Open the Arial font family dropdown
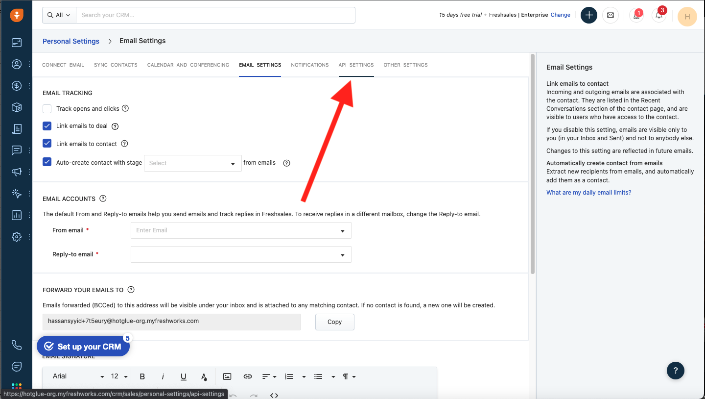This screenshot has height=399, width=705. 78,376
